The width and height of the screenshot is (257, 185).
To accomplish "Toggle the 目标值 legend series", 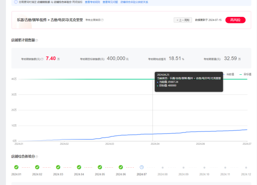I will click(x=245, y=74).
